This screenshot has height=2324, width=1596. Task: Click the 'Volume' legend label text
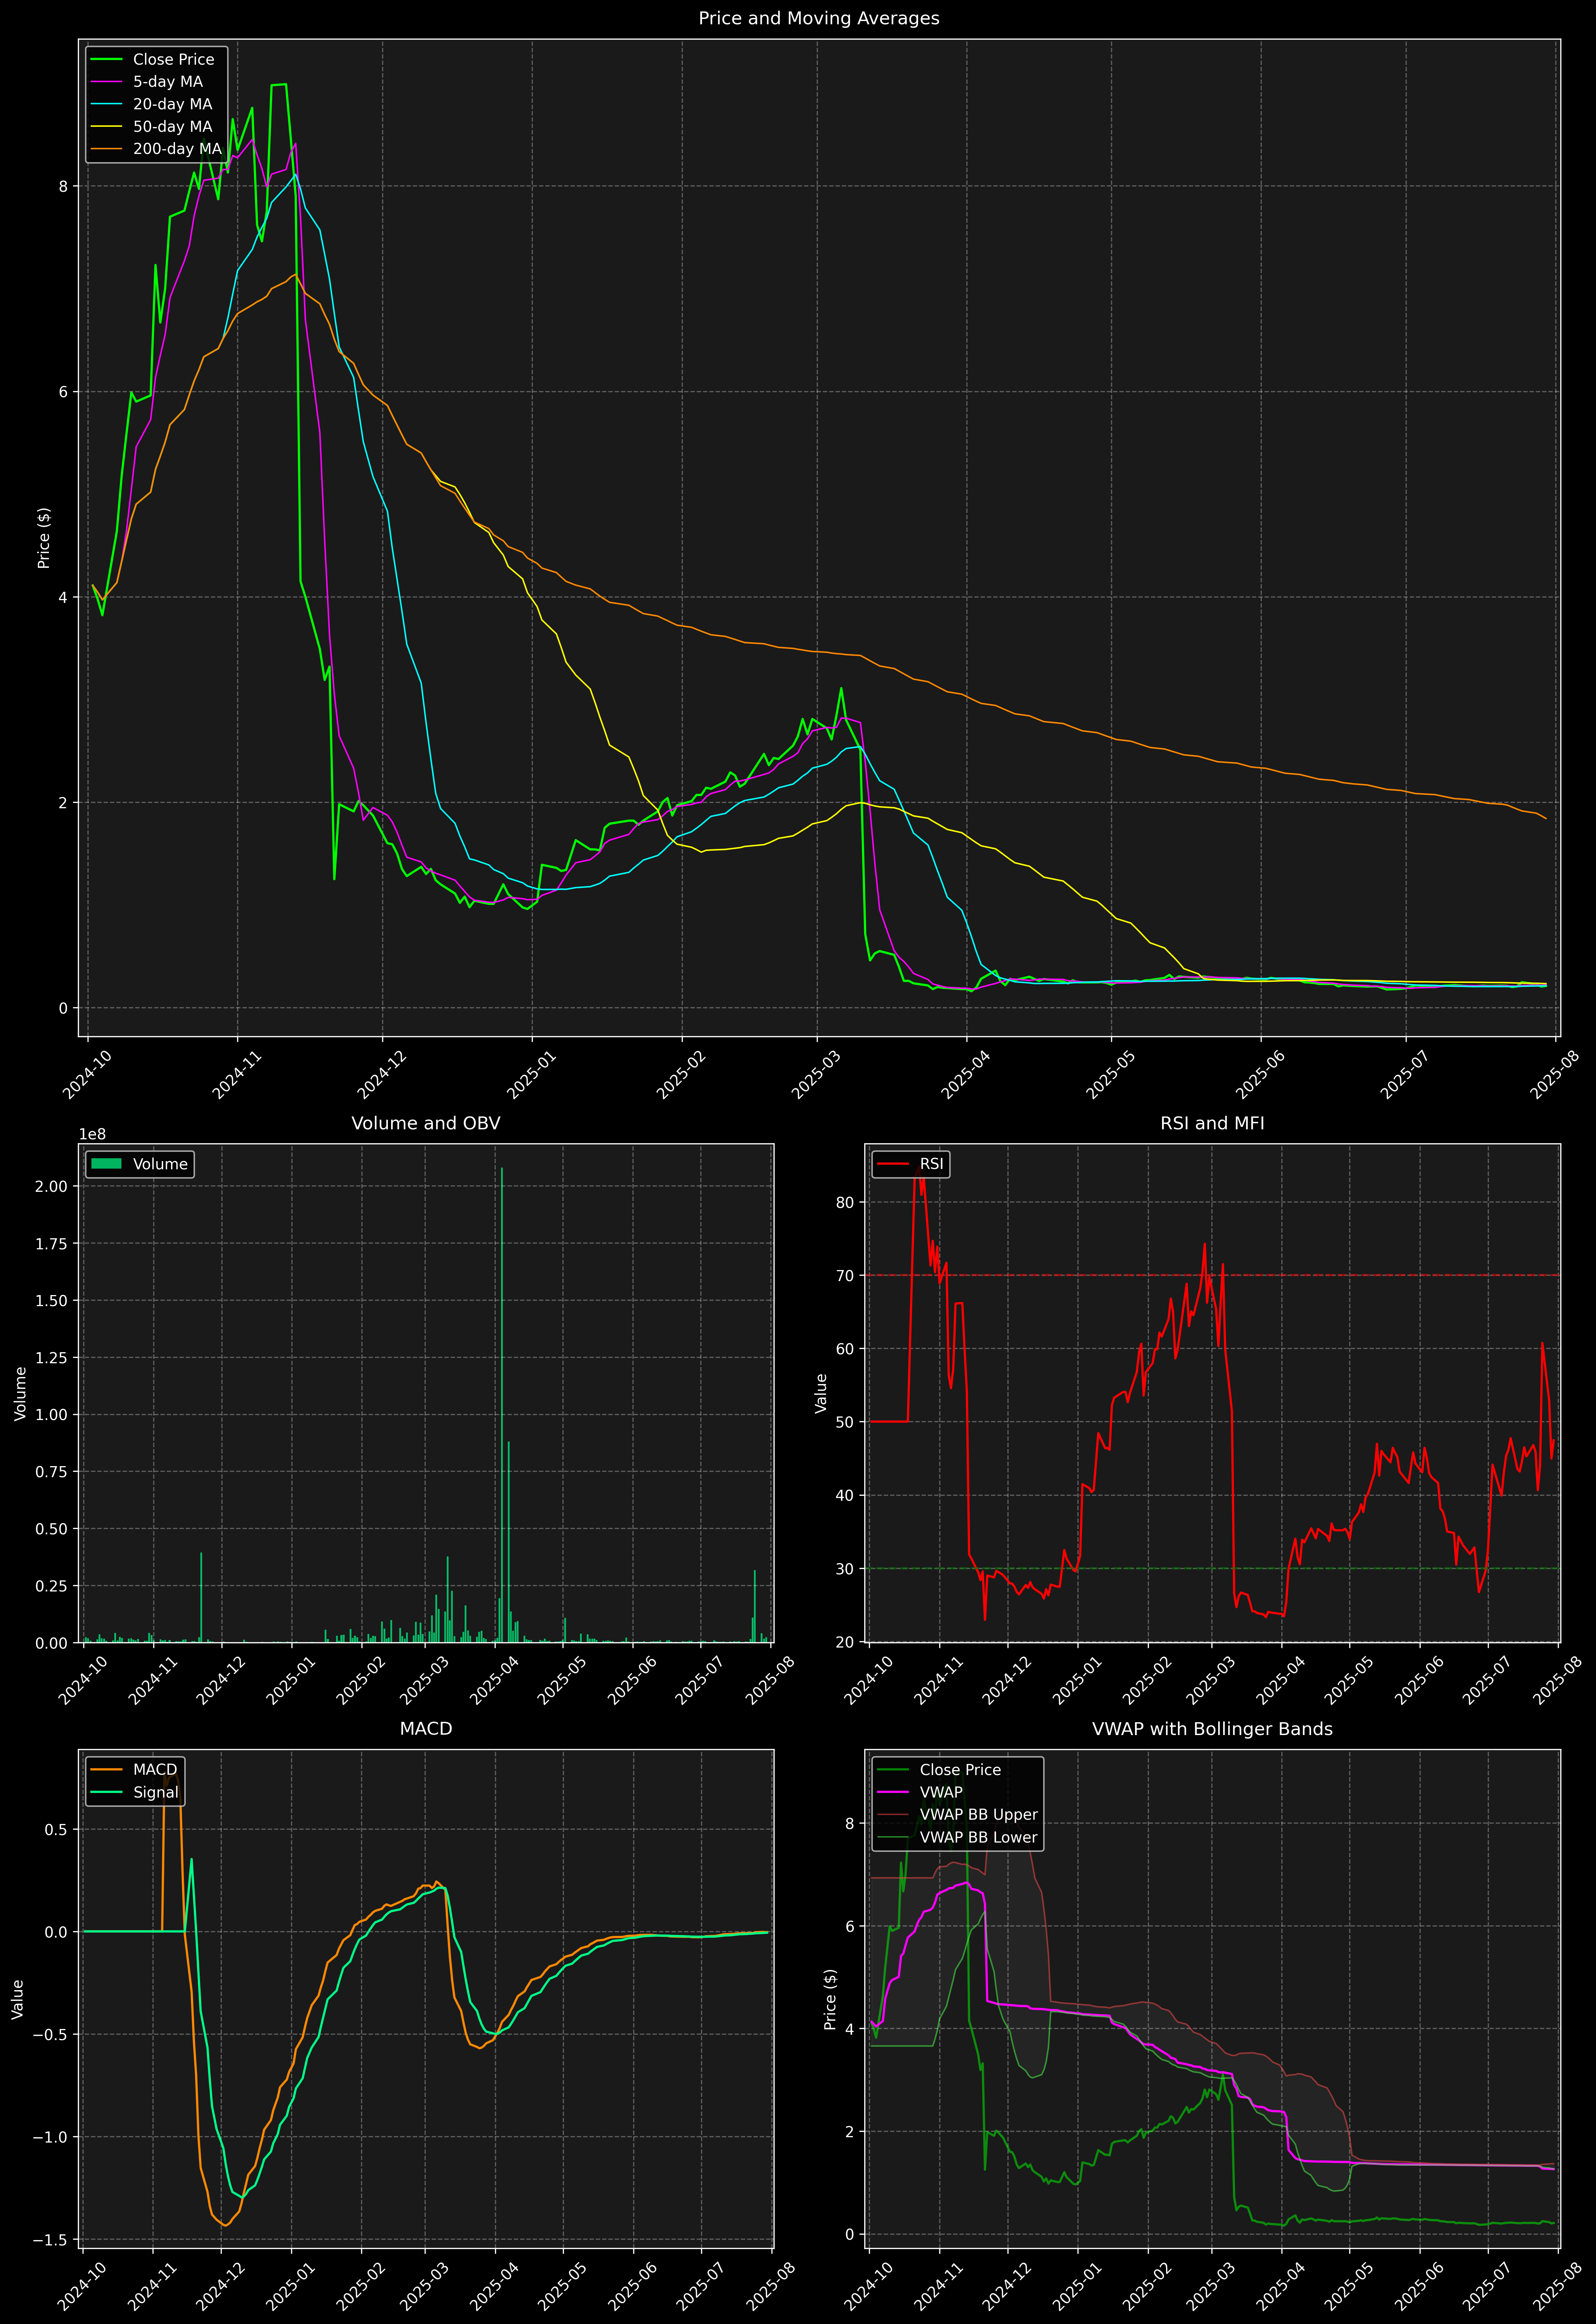coord(160,1164)
